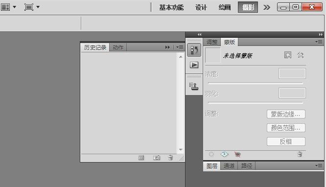The height and width of the screenshot is (187, 326).
Task: Open the History panel options menu
Action: coord(180,47)
